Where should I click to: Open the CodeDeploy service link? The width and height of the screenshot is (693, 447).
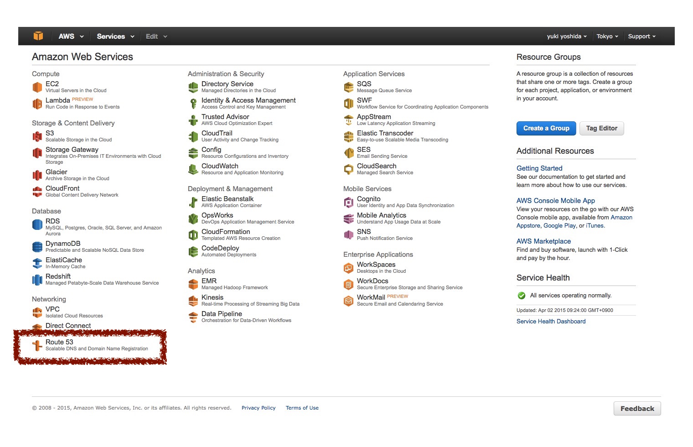[x=220, y=248]
